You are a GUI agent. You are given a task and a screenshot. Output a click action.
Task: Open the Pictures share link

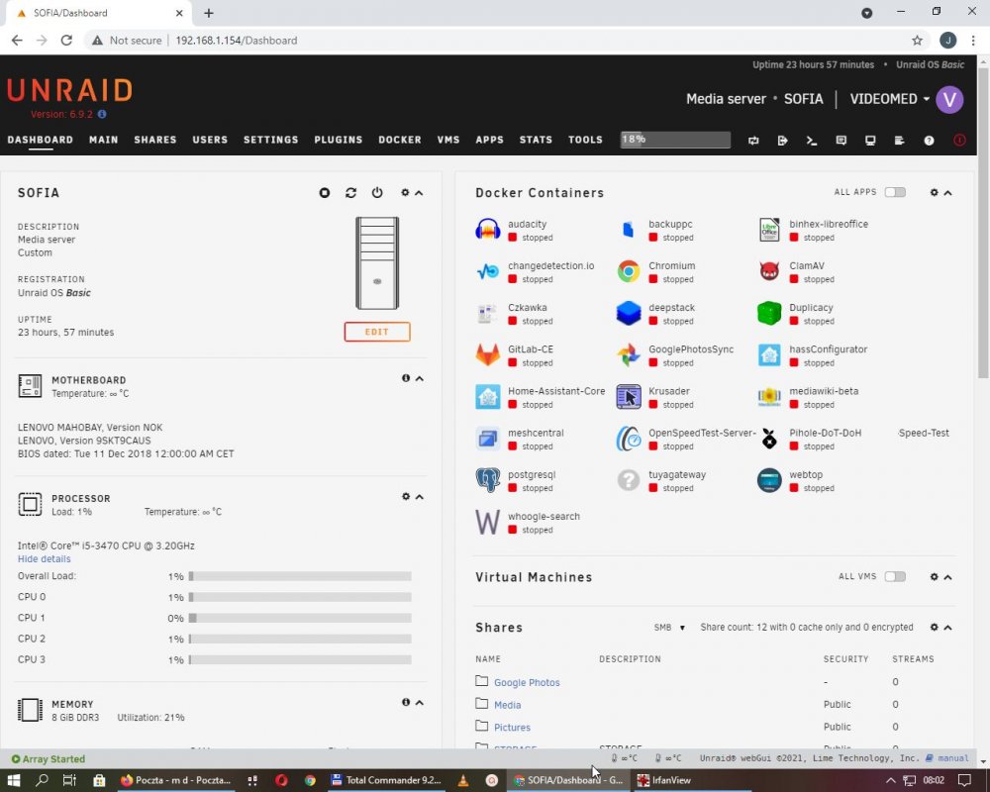512,728
